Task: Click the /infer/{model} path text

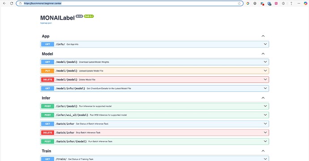Action: 67,106
